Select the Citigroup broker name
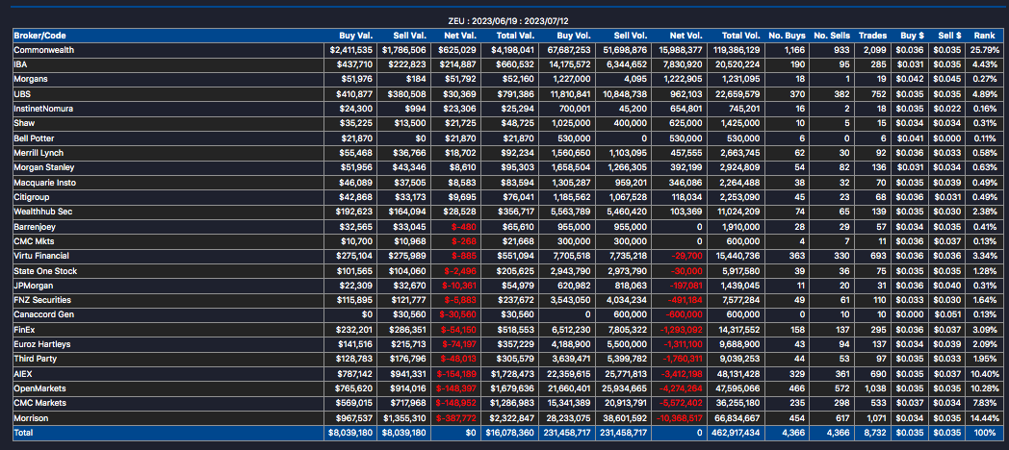This screenshot has width=1009, height=450. (x=32, y=197)
